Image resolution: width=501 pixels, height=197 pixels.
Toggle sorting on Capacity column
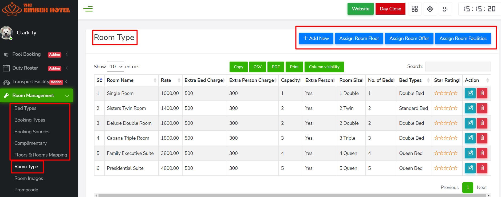click(290, 80)
